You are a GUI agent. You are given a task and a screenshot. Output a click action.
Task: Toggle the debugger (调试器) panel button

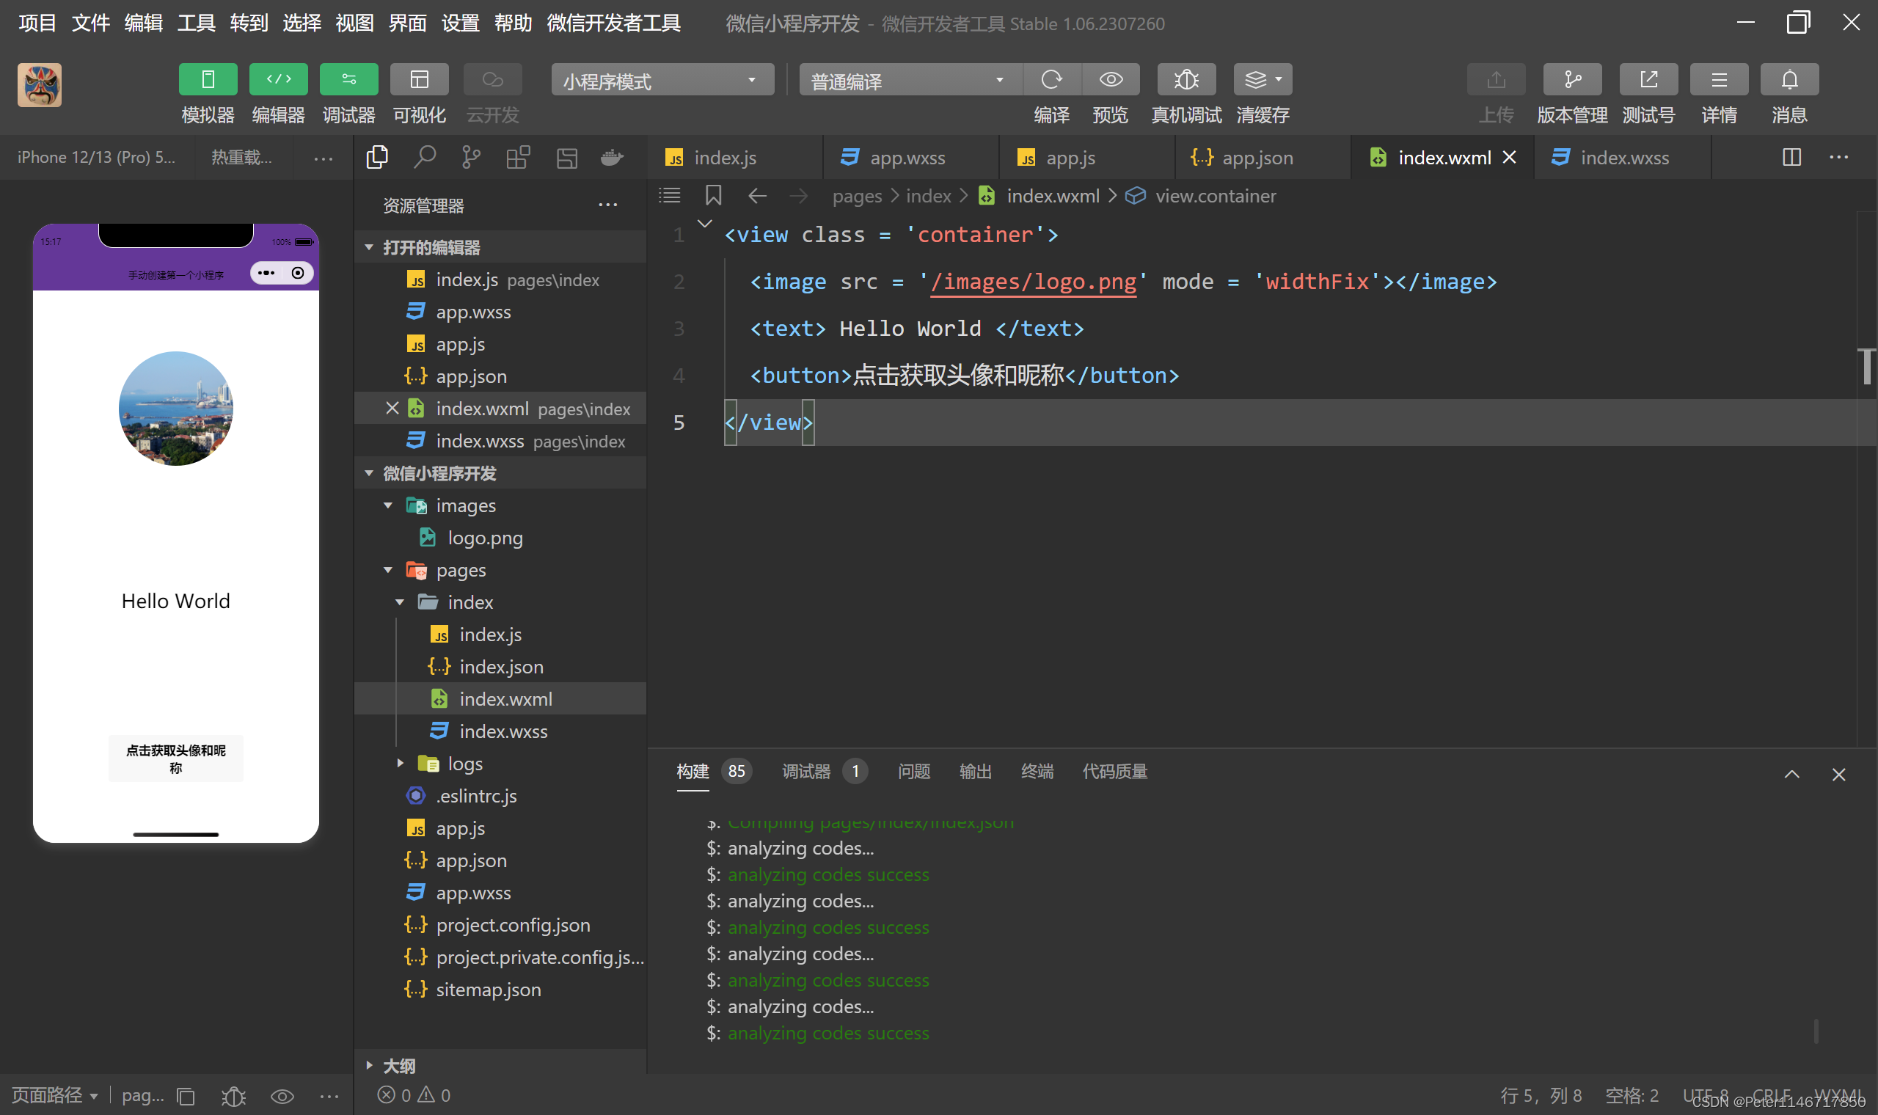(348, 80)
